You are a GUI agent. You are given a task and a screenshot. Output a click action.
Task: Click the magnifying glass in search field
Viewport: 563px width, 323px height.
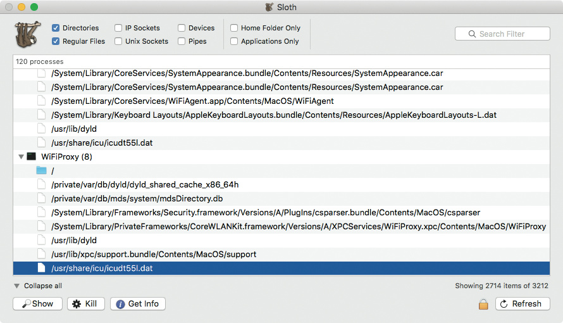coord(472,34)
